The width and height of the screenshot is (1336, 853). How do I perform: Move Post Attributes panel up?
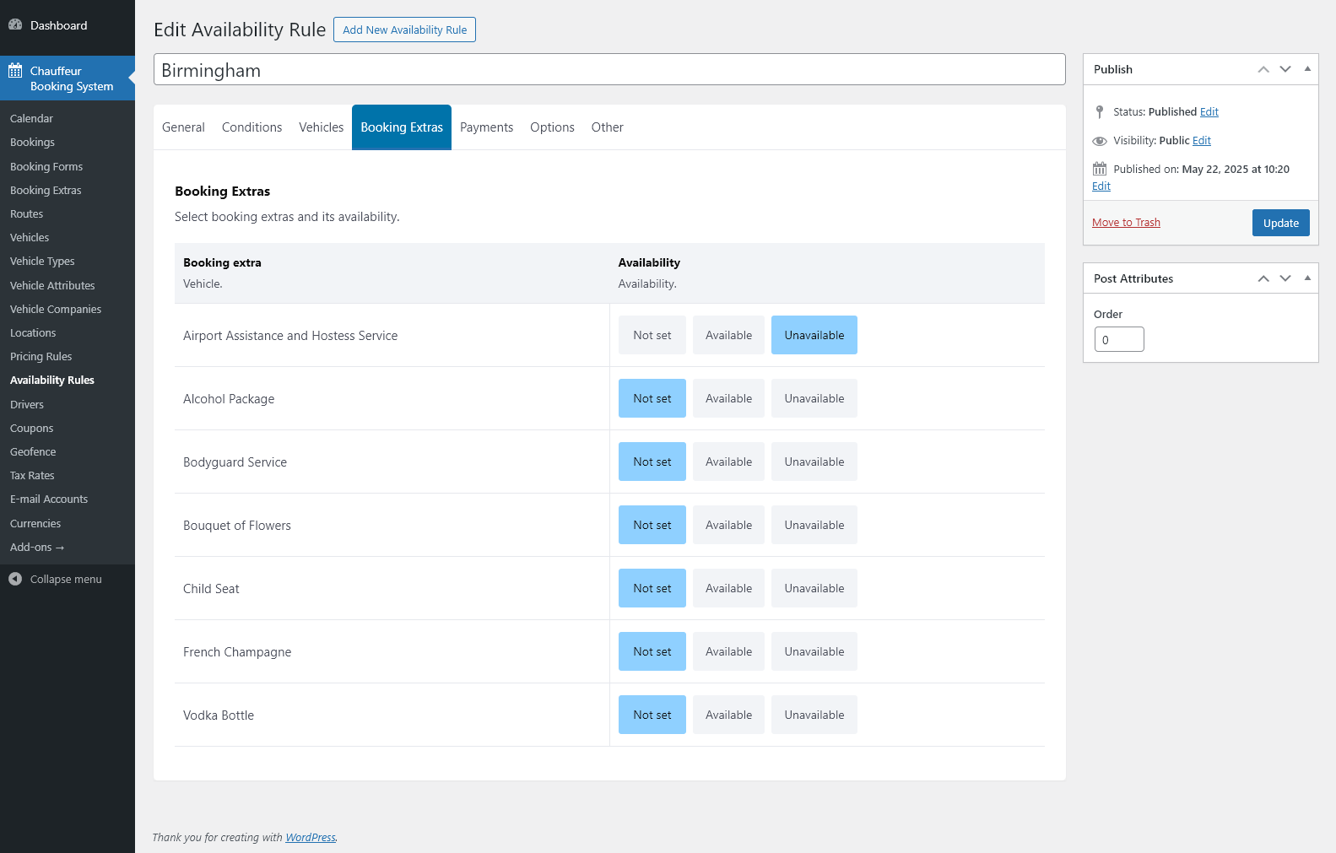click(x=1263, y=278)
